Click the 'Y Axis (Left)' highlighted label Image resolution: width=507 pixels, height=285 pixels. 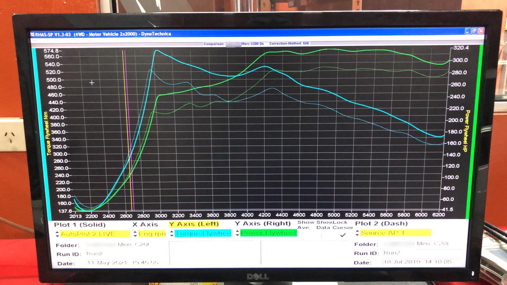coord(194,224)
